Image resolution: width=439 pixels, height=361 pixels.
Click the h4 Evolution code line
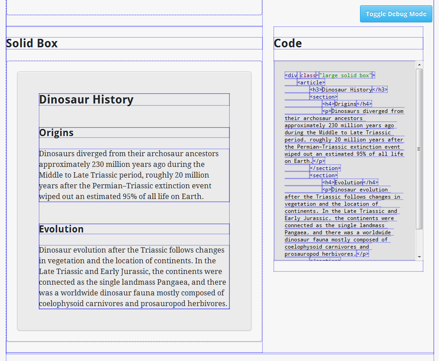[x=350, y=183]
